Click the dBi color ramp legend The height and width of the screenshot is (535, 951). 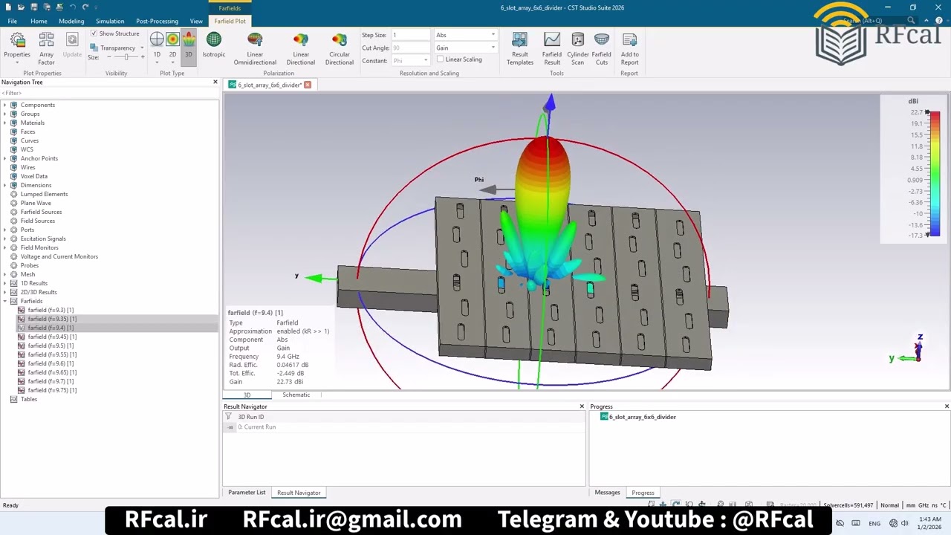(x=934, y=174)
